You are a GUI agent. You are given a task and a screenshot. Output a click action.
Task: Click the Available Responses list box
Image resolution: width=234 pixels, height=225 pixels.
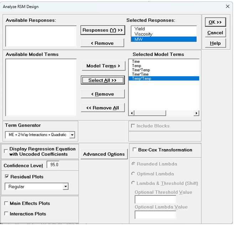point(41,36)
